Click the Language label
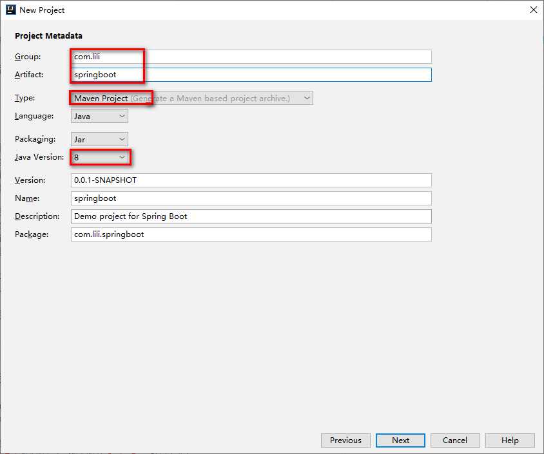 tap(34, 116)
